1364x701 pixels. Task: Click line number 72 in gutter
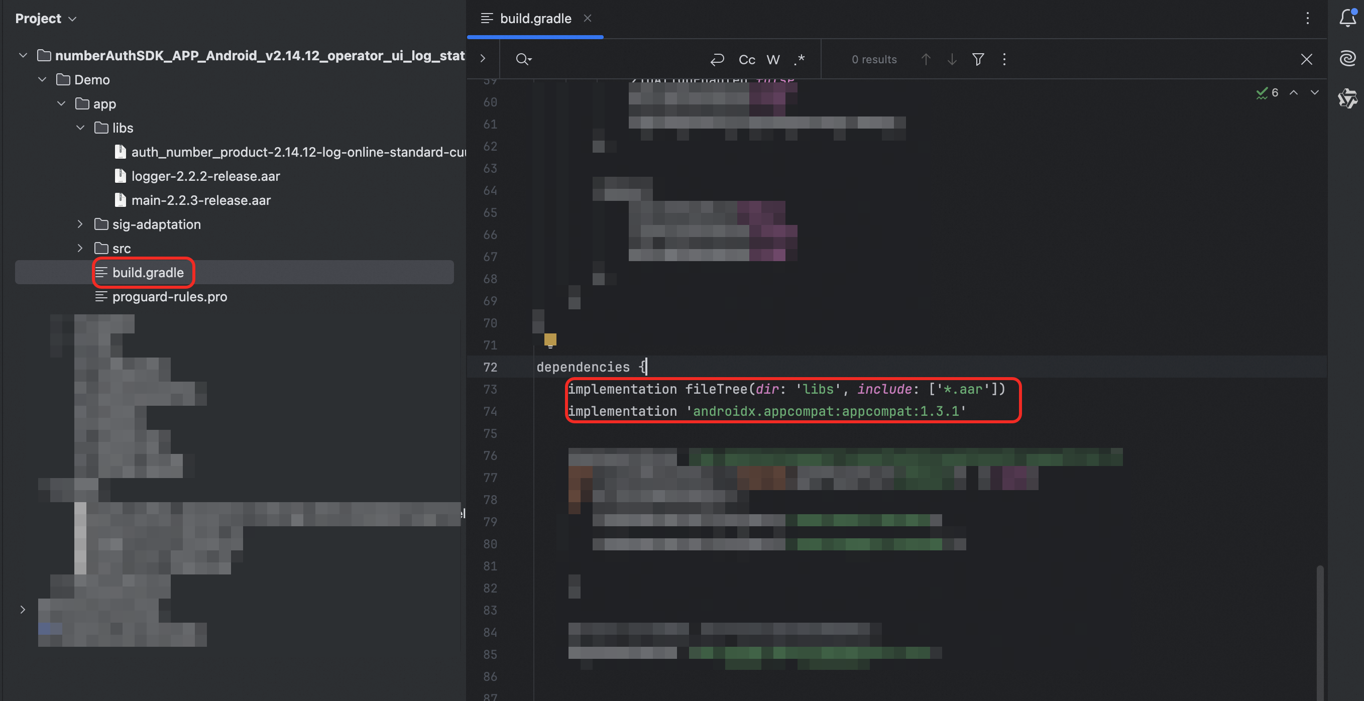pyautogui.click(x=490, y=367)
